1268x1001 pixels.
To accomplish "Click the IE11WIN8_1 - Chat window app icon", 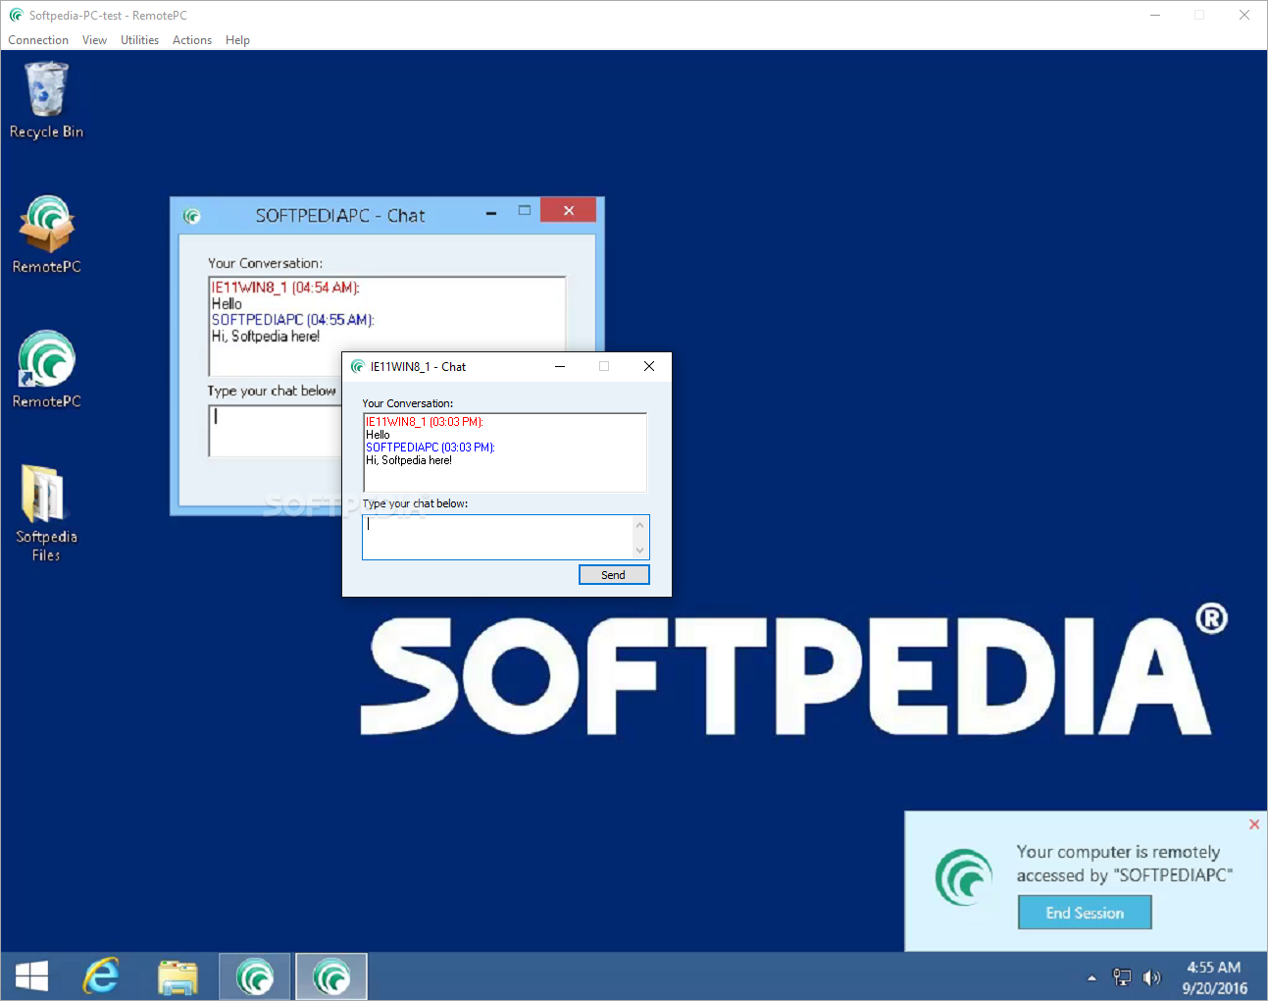I will (x=358, y=366).
